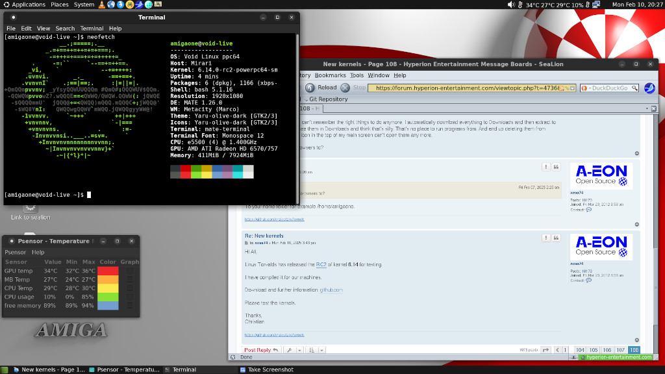The image size is (665, 374).
Task: Open the blue globe browser launcher in top panel
Action: click(111, 5)
